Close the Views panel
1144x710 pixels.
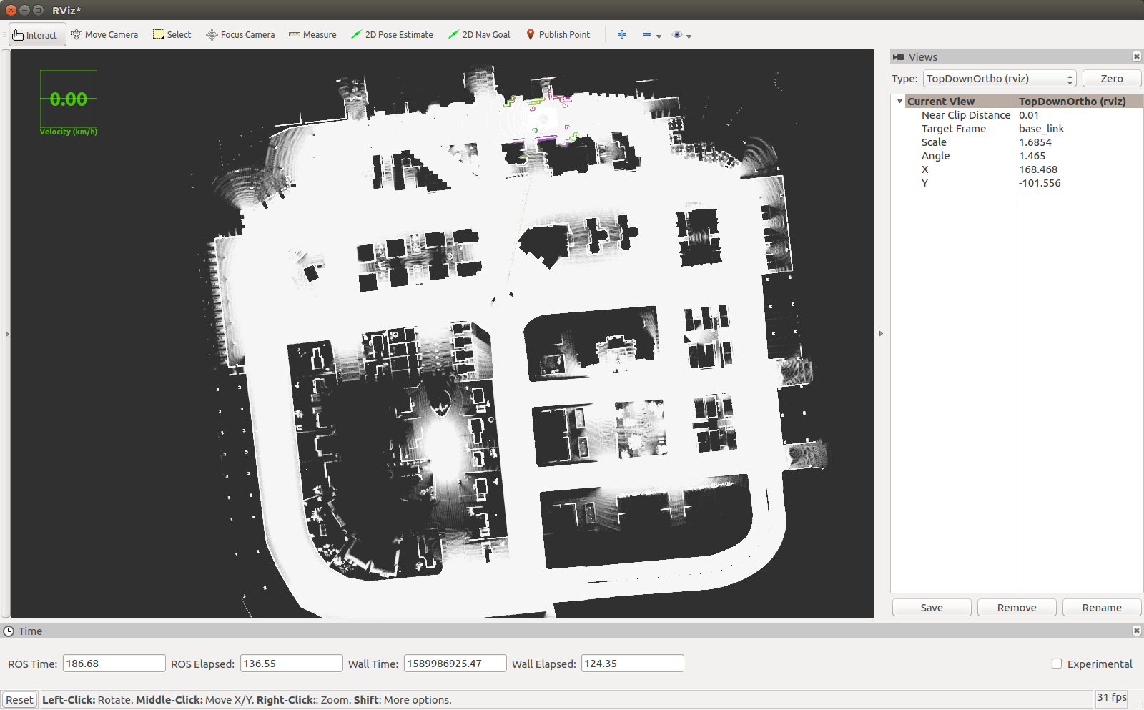[x=1136, y=57]
